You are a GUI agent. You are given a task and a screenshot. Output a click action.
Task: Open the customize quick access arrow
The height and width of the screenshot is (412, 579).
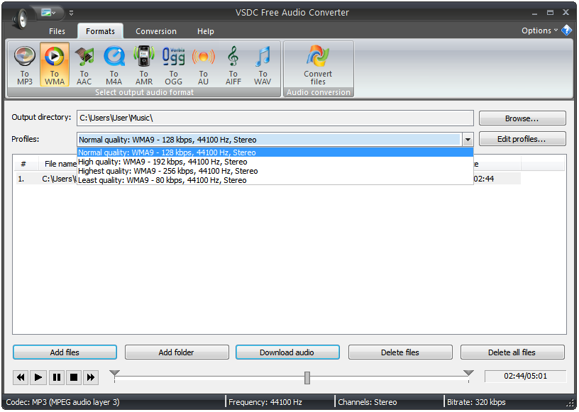[71, 13]
